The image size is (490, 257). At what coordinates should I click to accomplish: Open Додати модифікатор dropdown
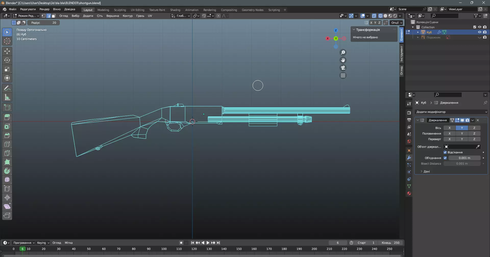point(451,112)
